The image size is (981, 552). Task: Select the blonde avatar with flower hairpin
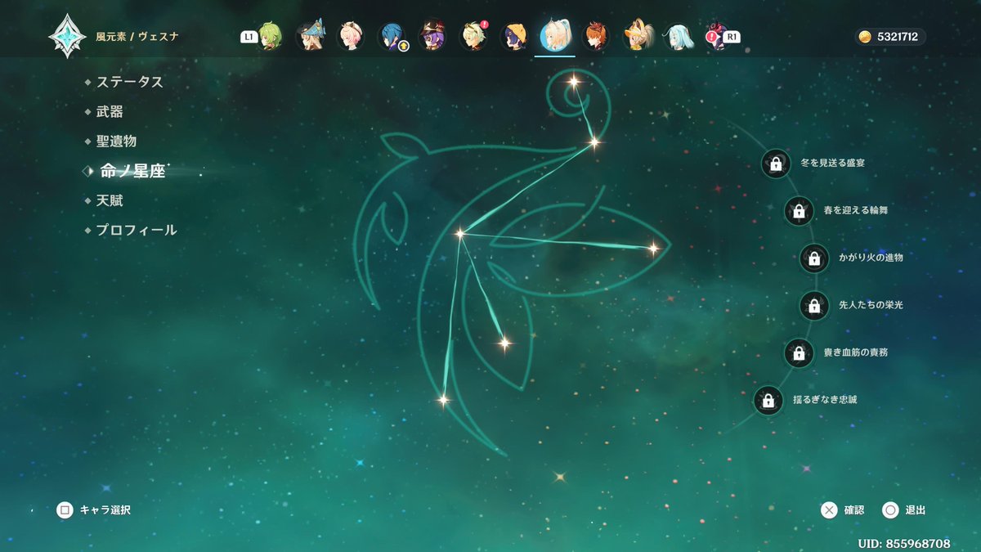pyautogui.click(x=473, y=37)
